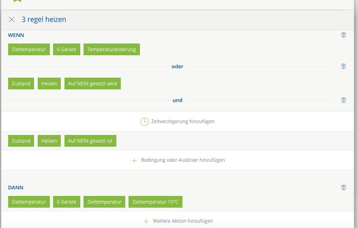The image size is (358, 228).
Task: Click 'Auf NEIN gesetzt wird' tag
Action: coord(92,84)
